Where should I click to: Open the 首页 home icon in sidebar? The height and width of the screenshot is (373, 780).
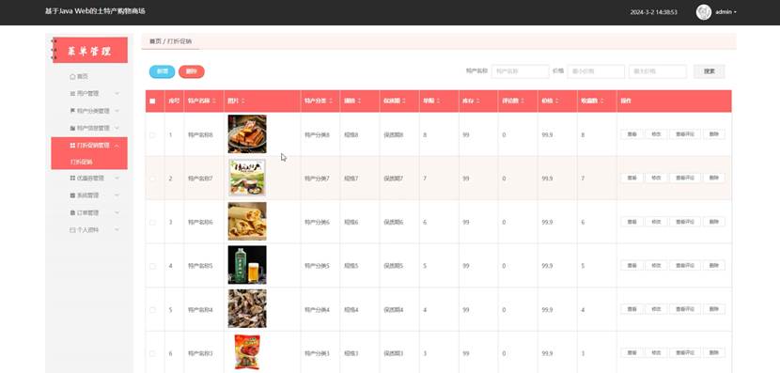click(72, 77)
